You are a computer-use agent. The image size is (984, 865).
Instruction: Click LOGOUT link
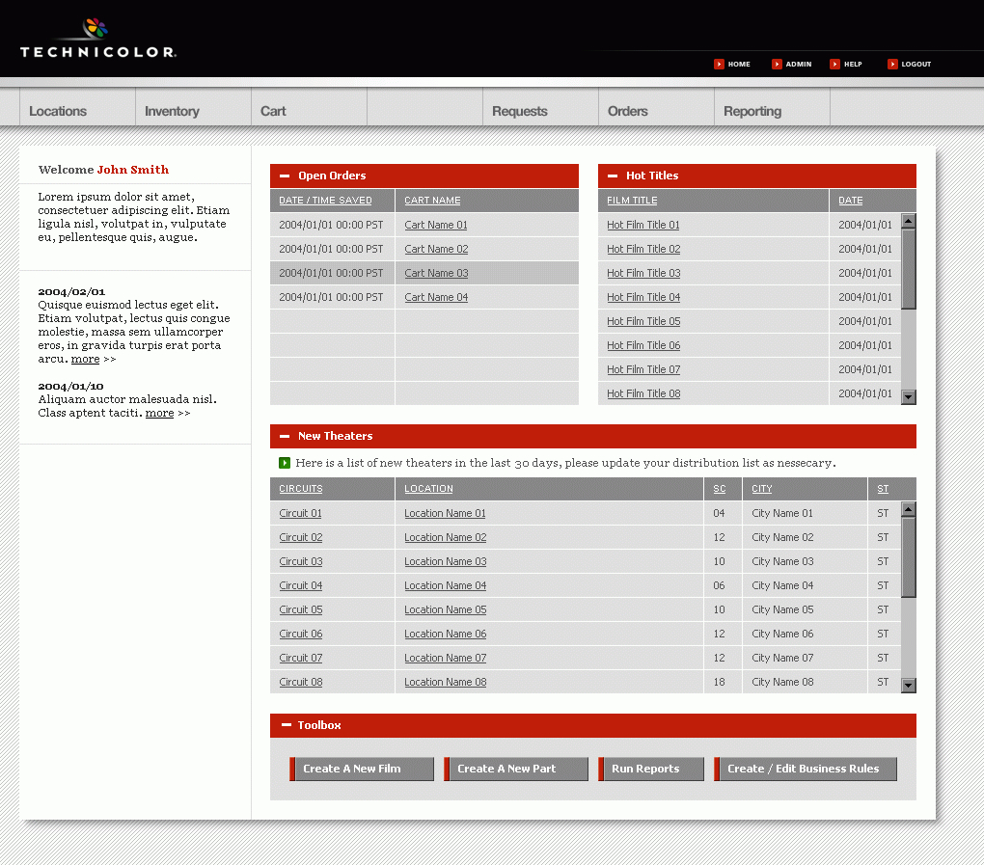point(916,64)
